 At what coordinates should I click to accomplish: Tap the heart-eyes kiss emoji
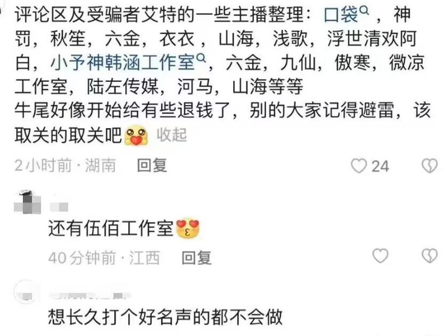(187, 228)
